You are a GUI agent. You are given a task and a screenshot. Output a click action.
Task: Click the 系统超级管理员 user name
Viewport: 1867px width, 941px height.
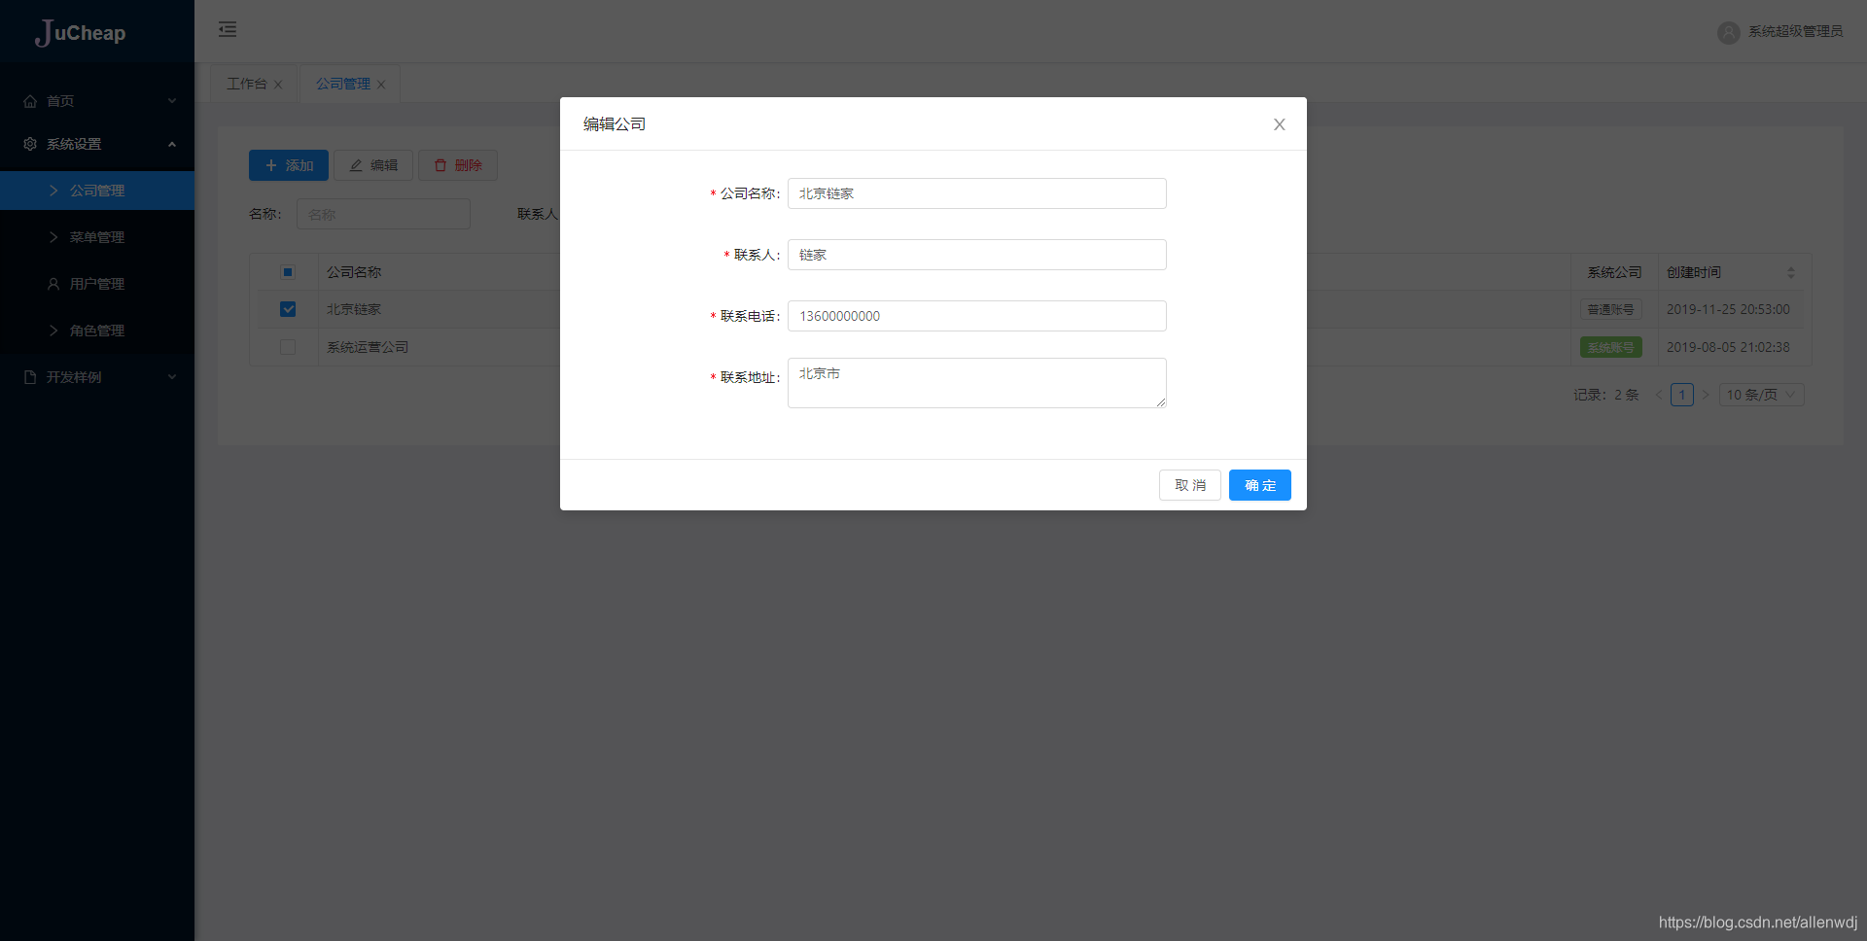click(1795, 32)
